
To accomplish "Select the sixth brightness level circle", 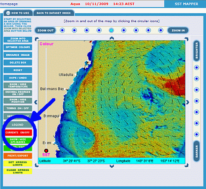I will point(197,123).
